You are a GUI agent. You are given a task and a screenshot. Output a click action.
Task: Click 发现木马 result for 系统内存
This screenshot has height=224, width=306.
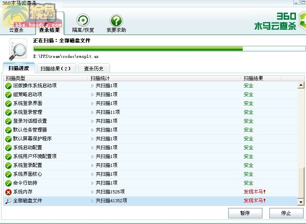point(254,192)
